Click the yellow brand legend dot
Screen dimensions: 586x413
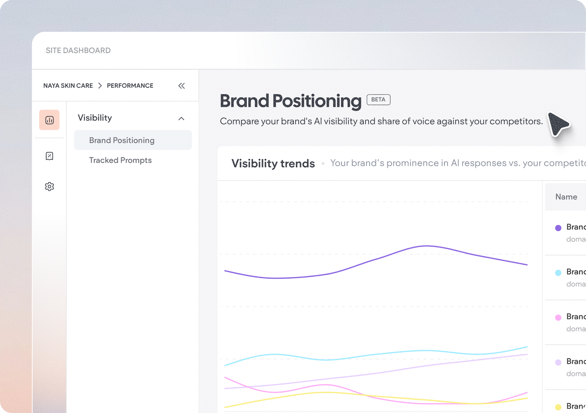[558, 407]
